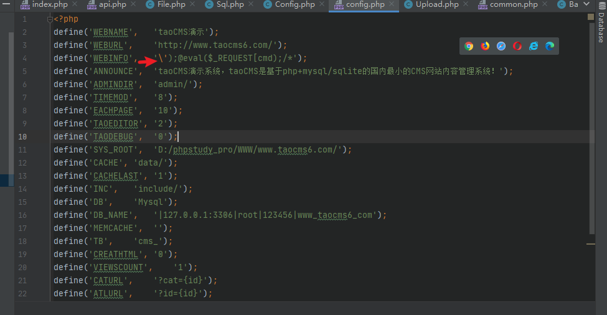Click the hide panel minus icon
Screen dimensions: 607x315
coord(6,4)
